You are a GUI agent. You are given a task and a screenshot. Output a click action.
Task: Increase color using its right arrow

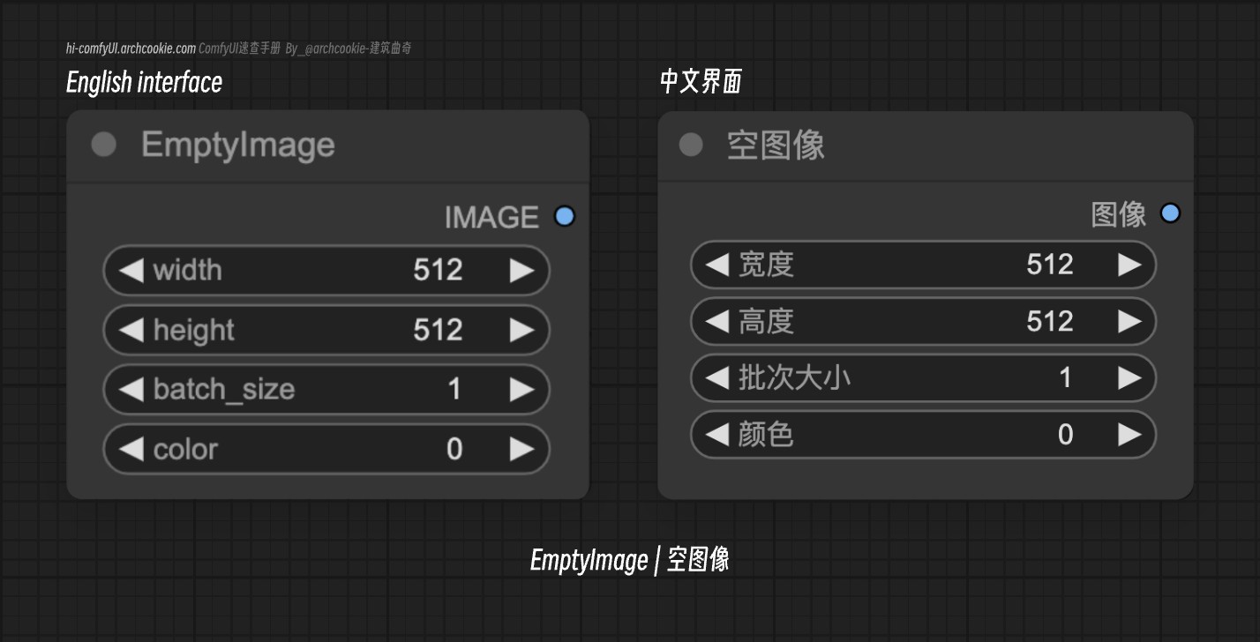click(x=521, y=449)
